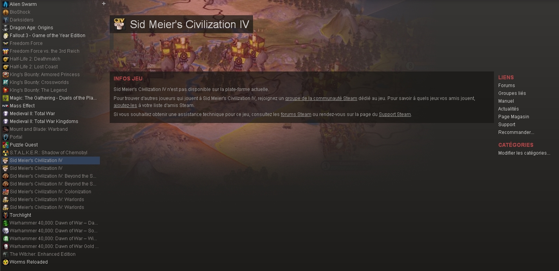Click Modifier les catégories link
The width and height of the screenshot is (559, 271).
pyautogui.click(x=524, y=153)
